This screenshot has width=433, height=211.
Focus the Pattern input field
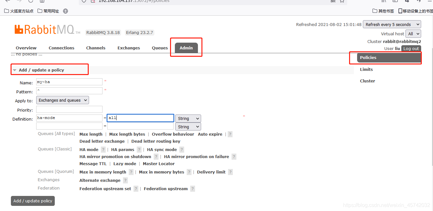tap(69, 91)
